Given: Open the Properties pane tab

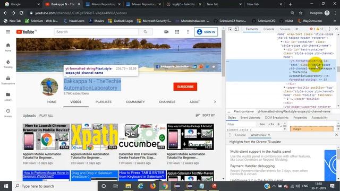Looking at the screenshot, I should [x=300, y=118].
